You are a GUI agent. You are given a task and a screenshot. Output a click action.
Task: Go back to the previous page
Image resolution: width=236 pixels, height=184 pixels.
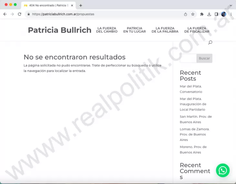point(5,14)
